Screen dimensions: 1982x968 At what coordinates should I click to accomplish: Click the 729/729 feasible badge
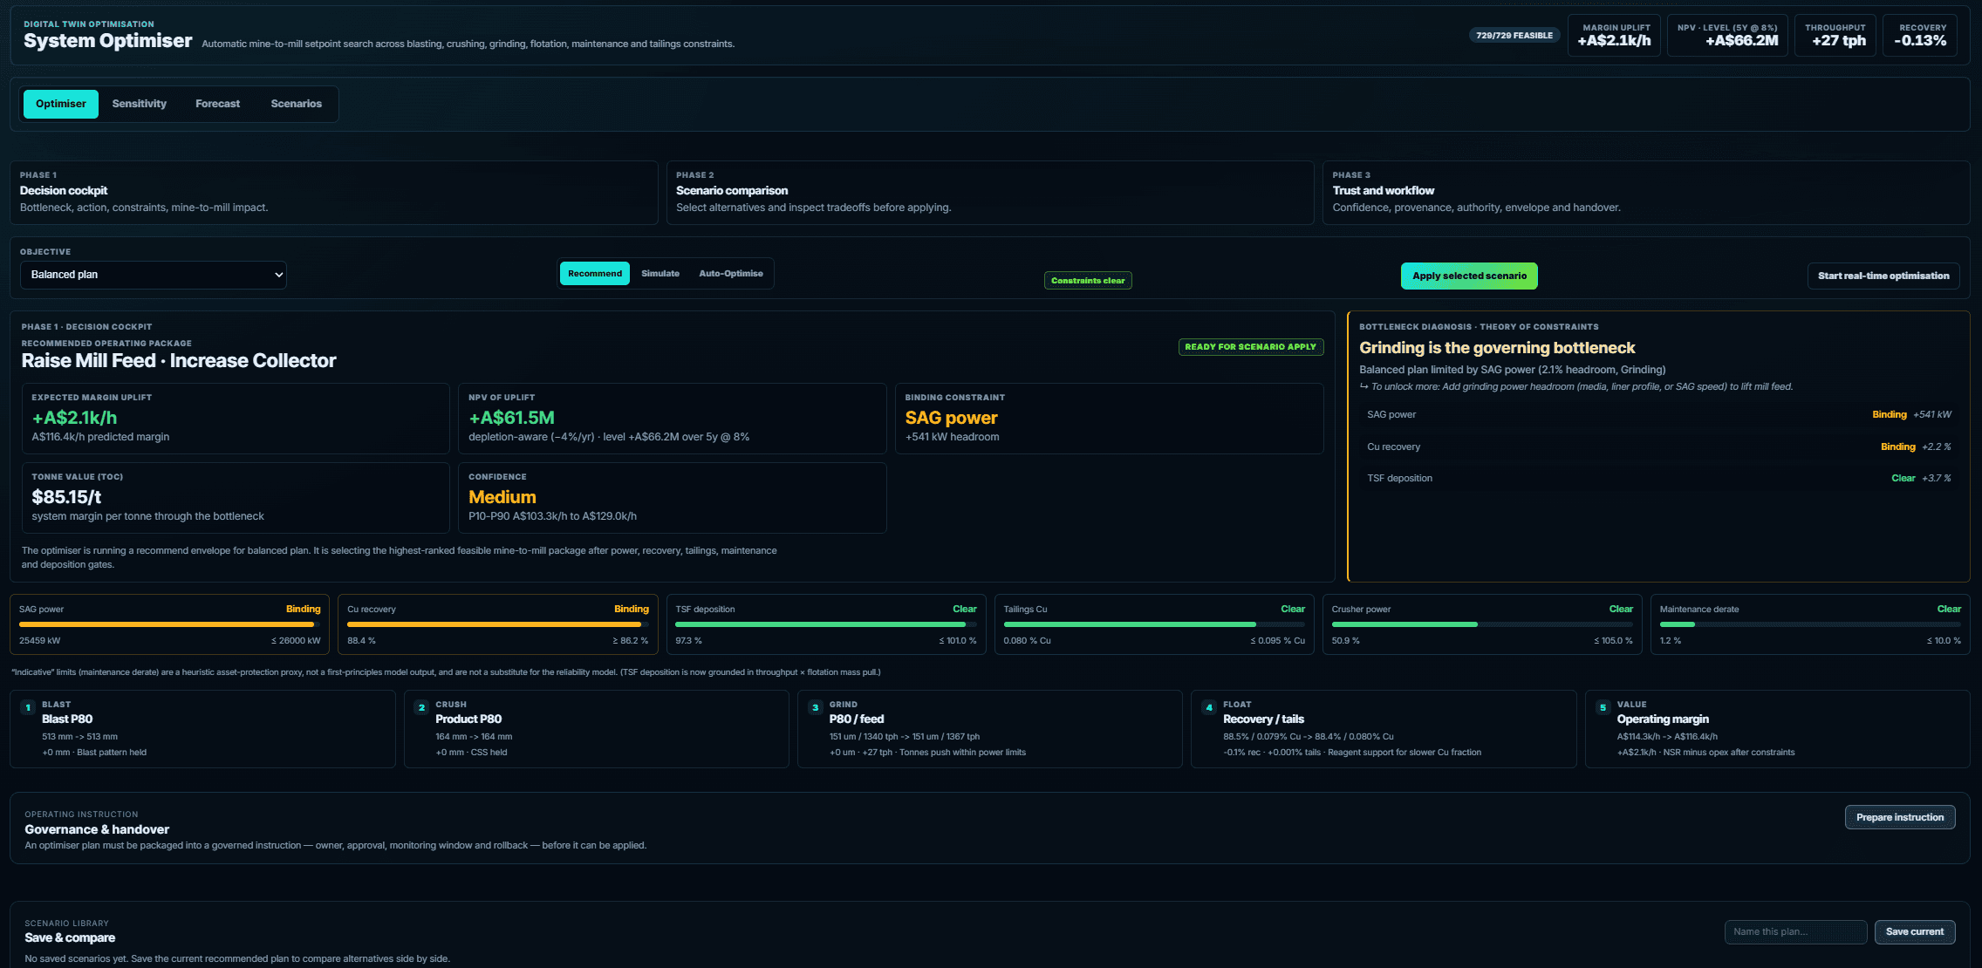tap(1514, 36)
